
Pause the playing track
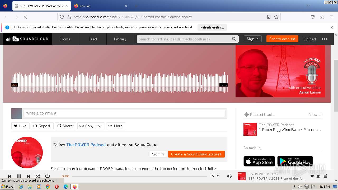19,176
